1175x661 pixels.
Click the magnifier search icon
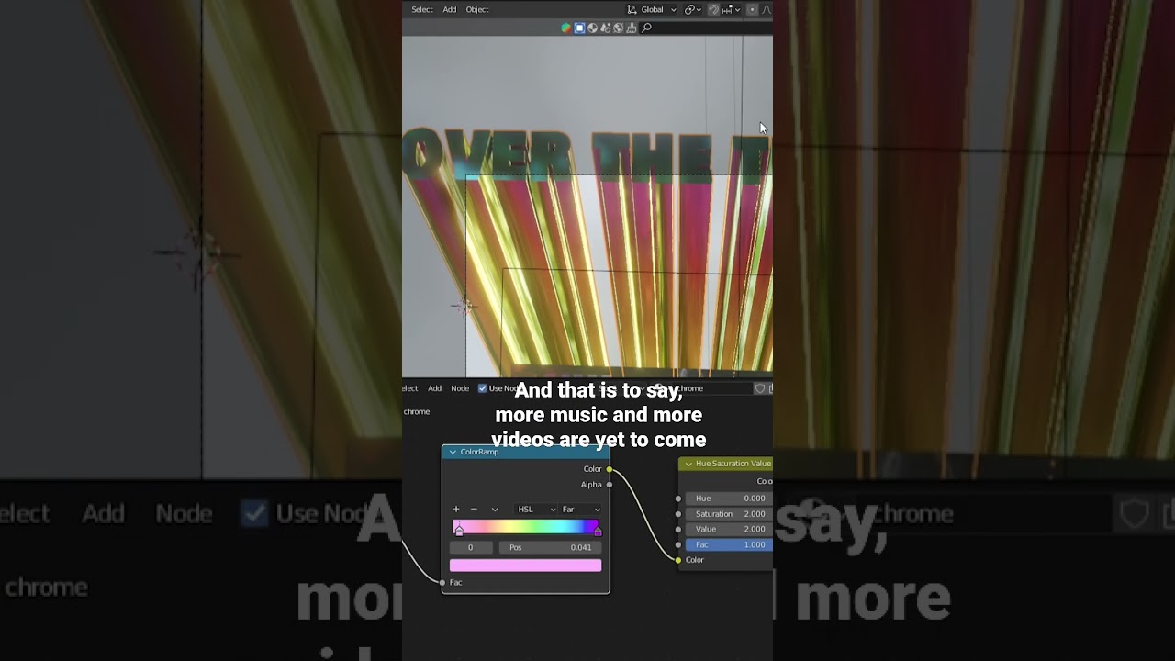[x=646, y=28]
